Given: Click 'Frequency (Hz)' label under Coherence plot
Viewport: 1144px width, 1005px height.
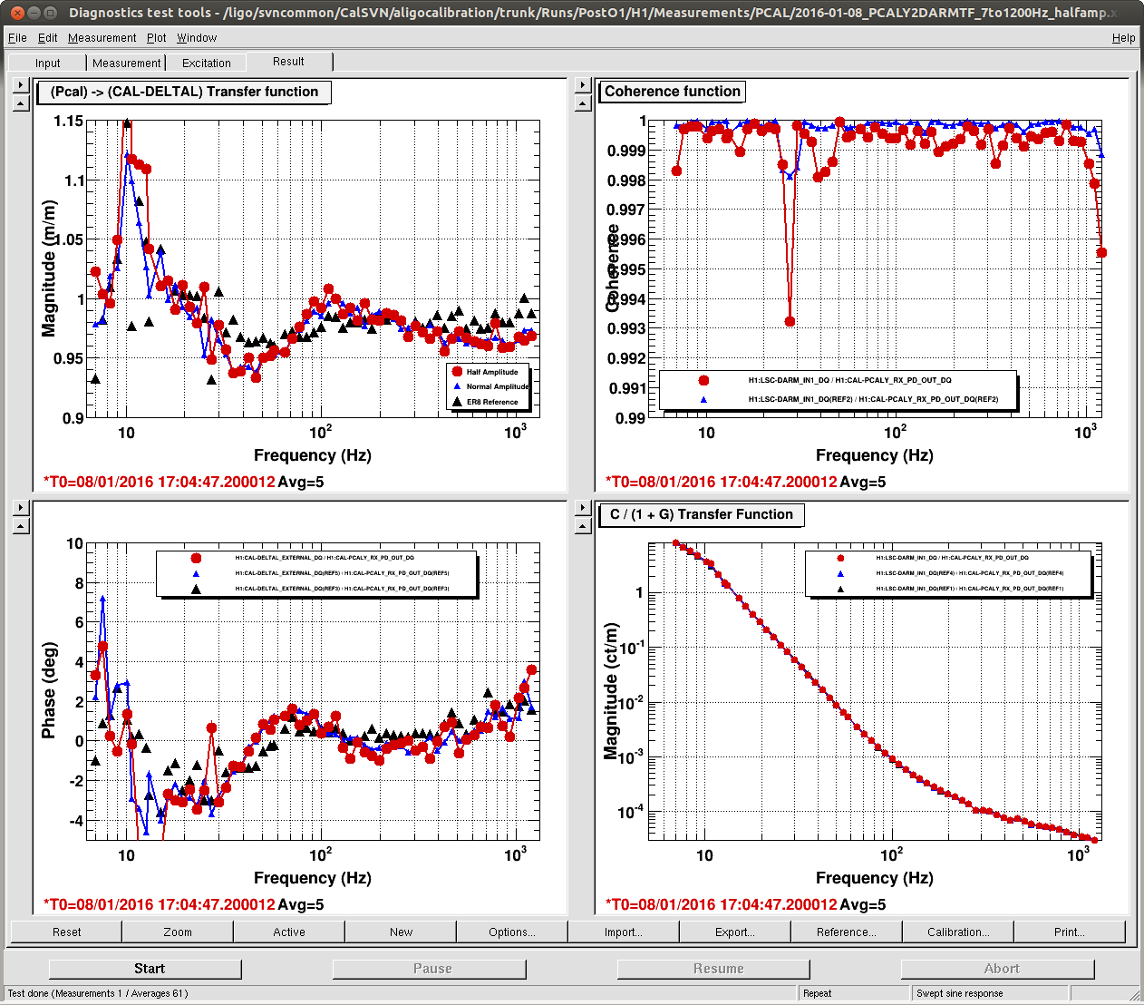Looking at the screenshot, I should (x=875, y=455).
